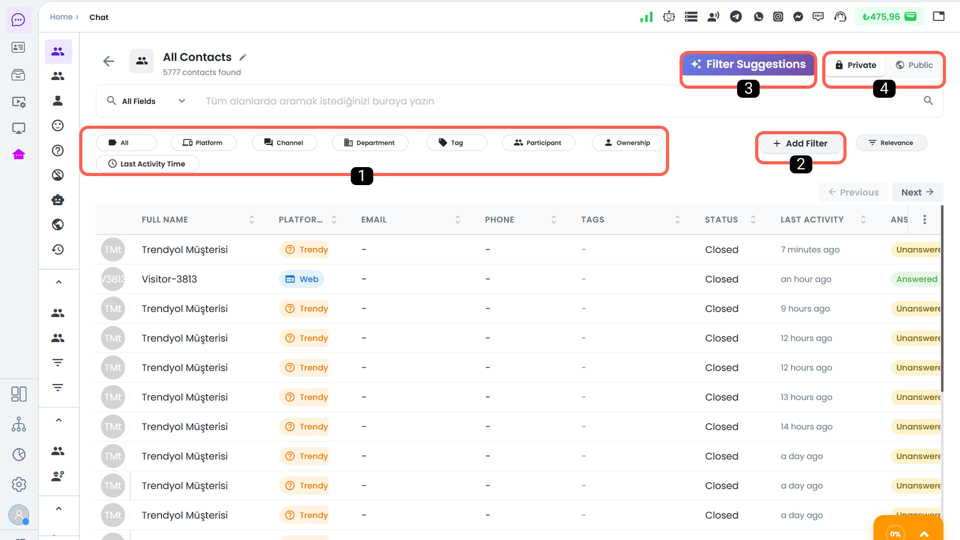Select the All filter chip

click(x=127, y=143)
